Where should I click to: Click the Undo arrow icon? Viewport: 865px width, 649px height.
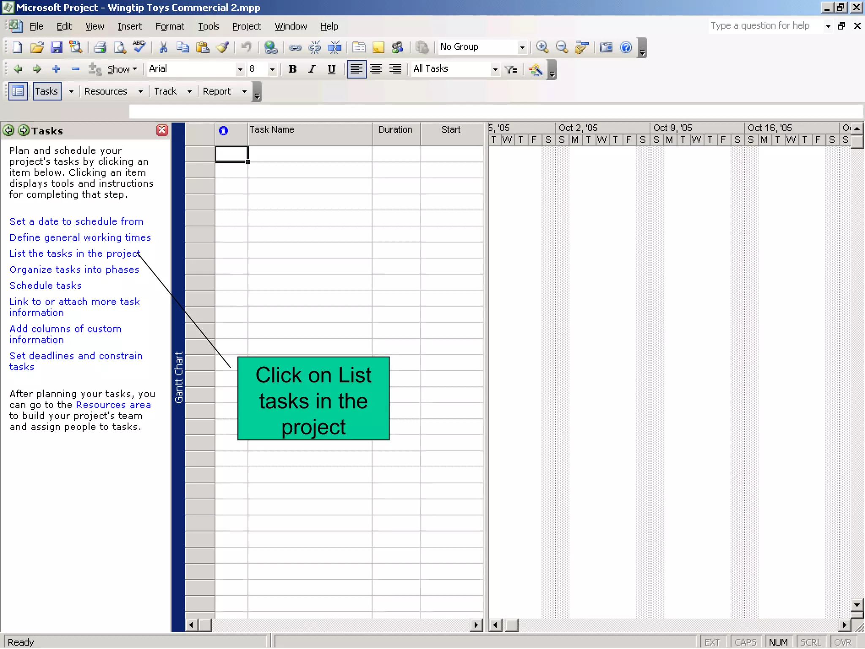(246, 47)
